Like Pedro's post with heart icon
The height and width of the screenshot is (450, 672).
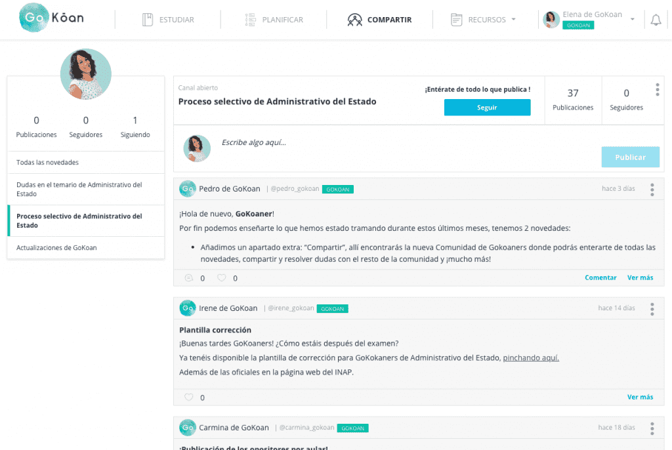click(x=222, y=278)
